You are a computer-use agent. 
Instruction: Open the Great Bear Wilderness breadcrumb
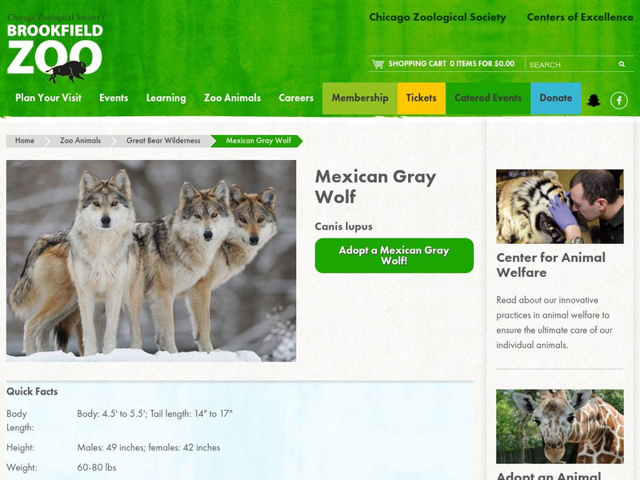pyautogui.click(x=163, y=141)
